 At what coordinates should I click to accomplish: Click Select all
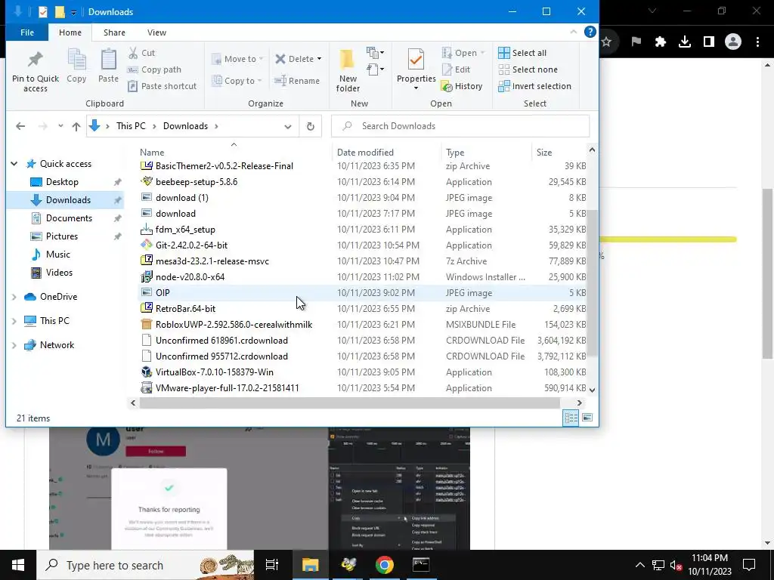point(522,53)
